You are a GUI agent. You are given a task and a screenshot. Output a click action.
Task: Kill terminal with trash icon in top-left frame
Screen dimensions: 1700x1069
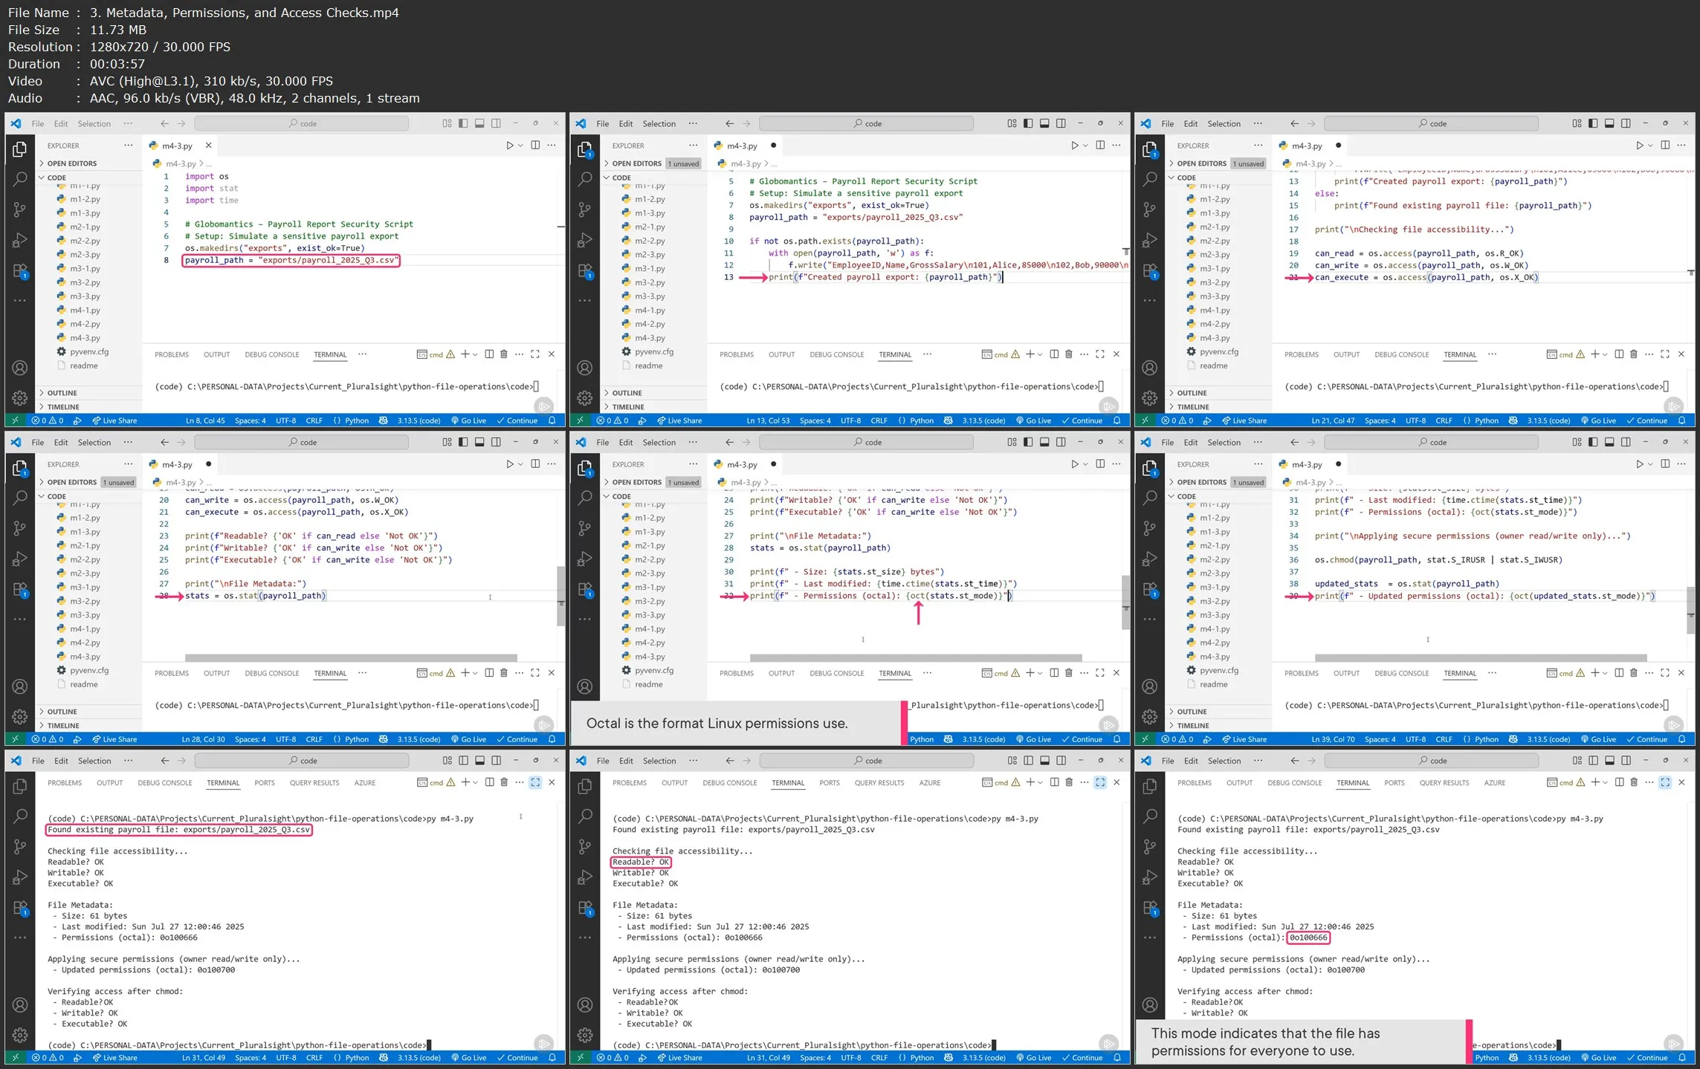click(x=504, y=354)
